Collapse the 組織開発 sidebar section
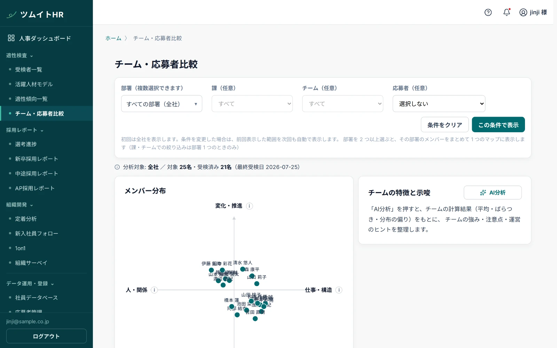This screenshot has height=348, width=557. (19, 205)
